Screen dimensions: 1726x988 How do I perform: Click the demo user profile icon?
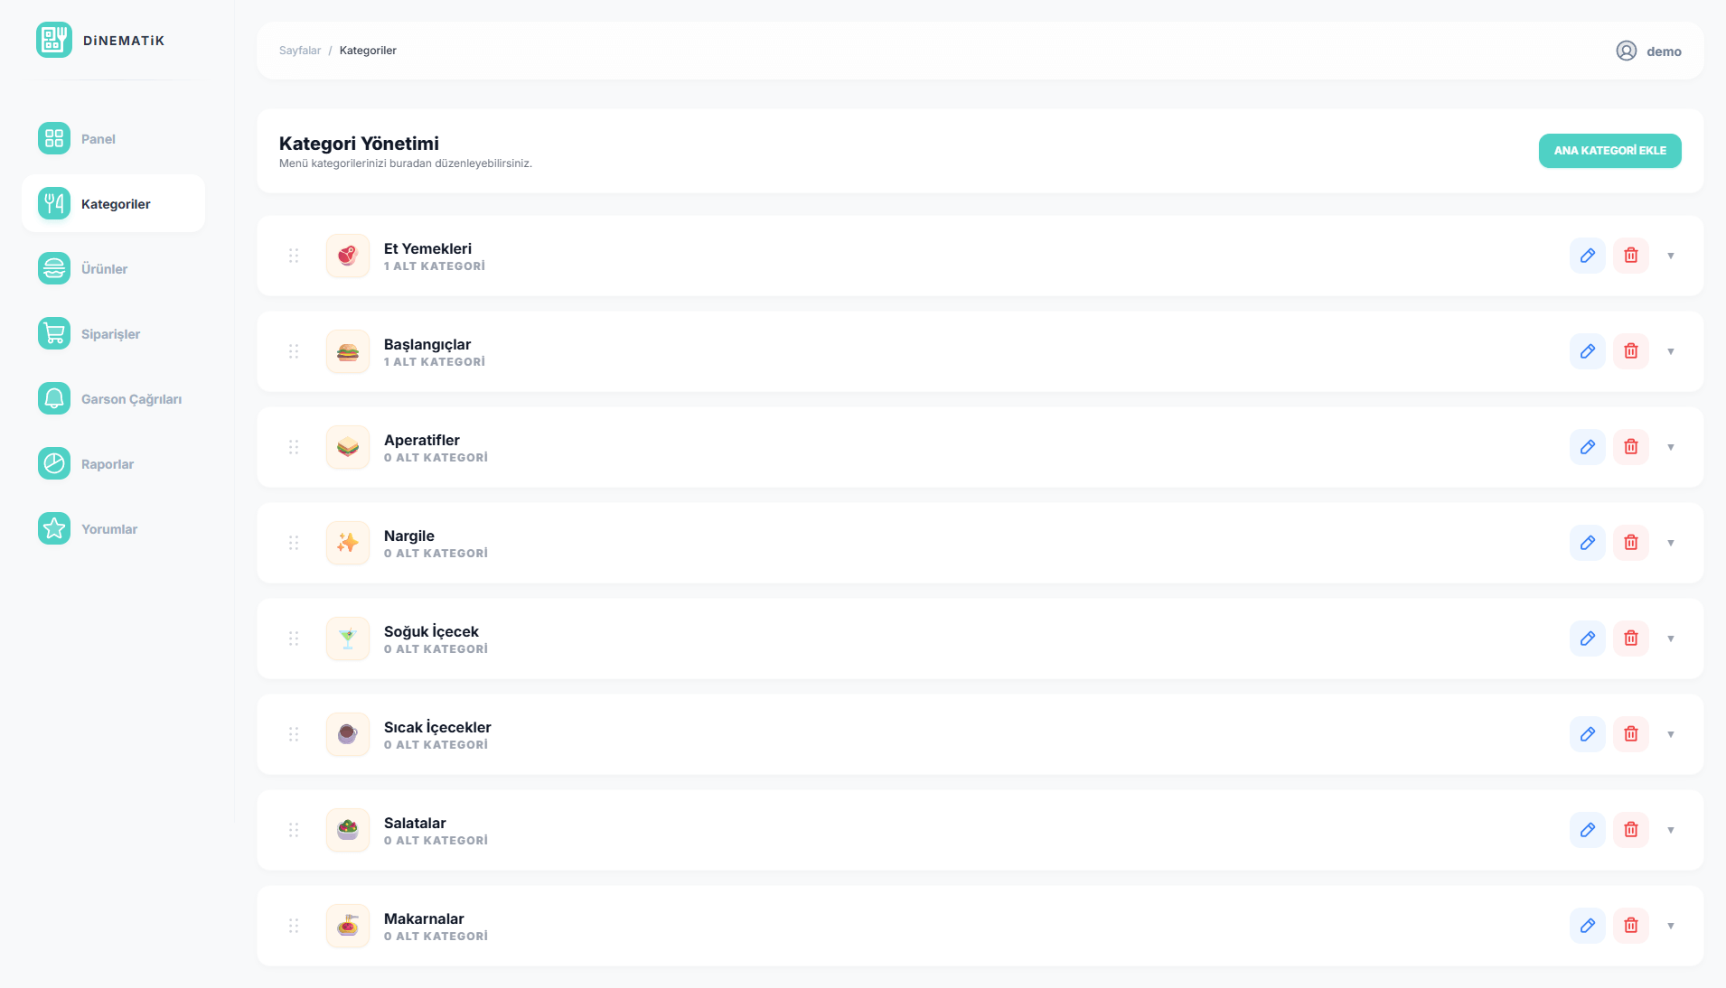click(1626, 51)
